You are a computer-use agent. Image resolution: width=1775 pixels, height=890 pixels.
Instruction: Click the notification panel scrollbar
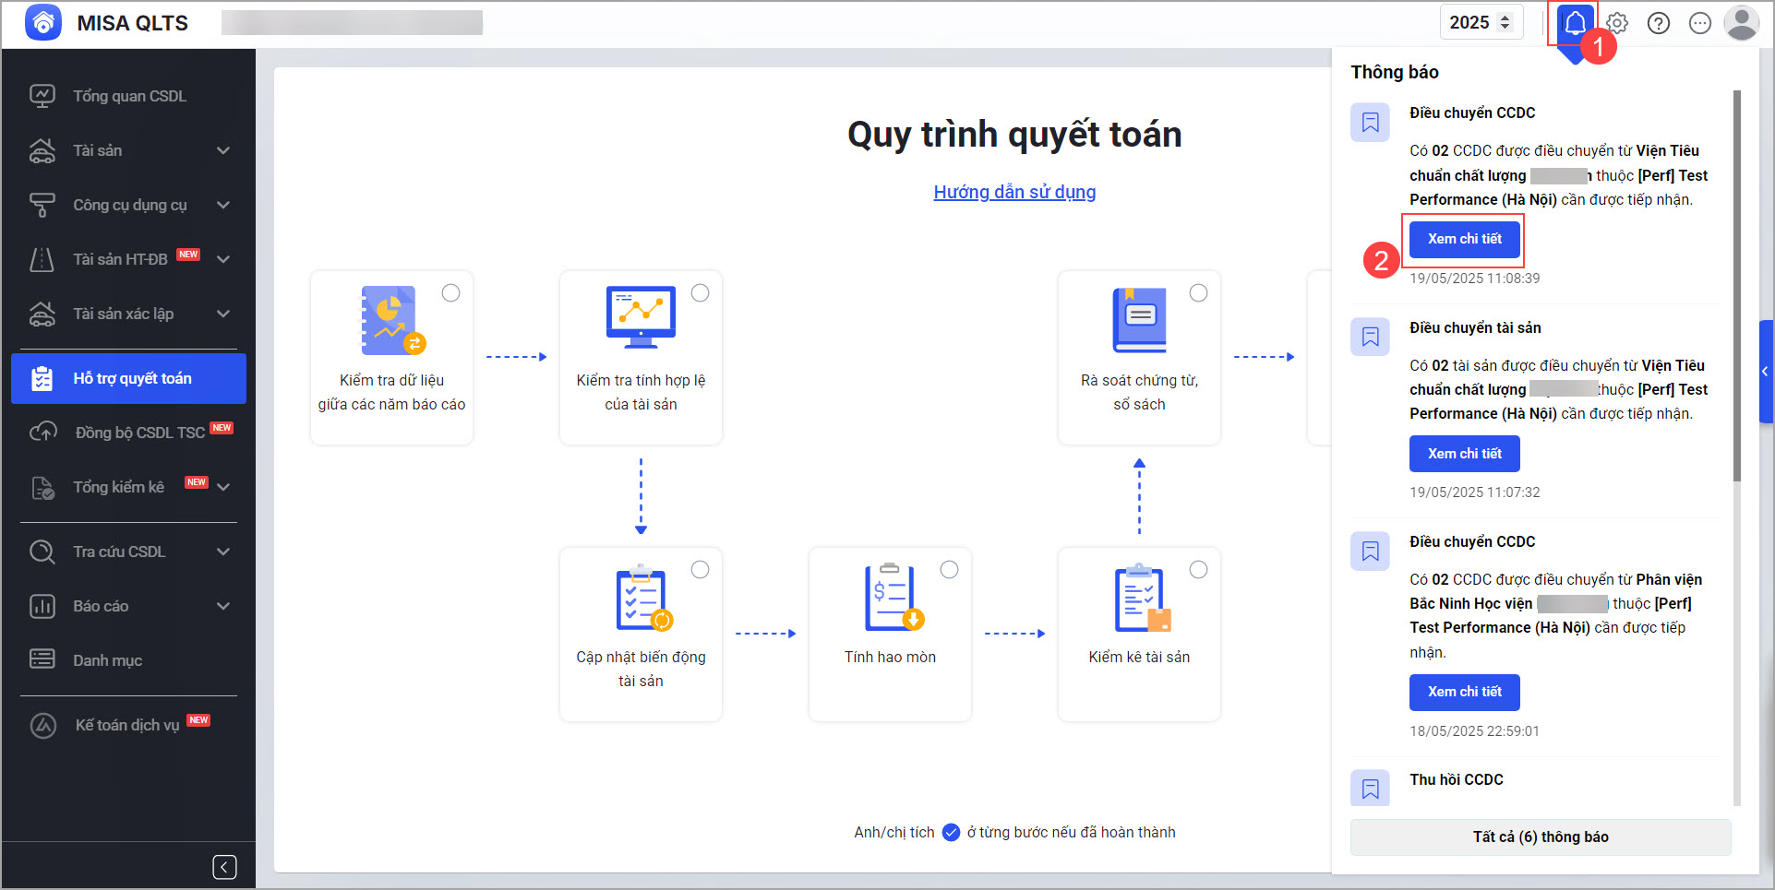[x=1736, y=286]
